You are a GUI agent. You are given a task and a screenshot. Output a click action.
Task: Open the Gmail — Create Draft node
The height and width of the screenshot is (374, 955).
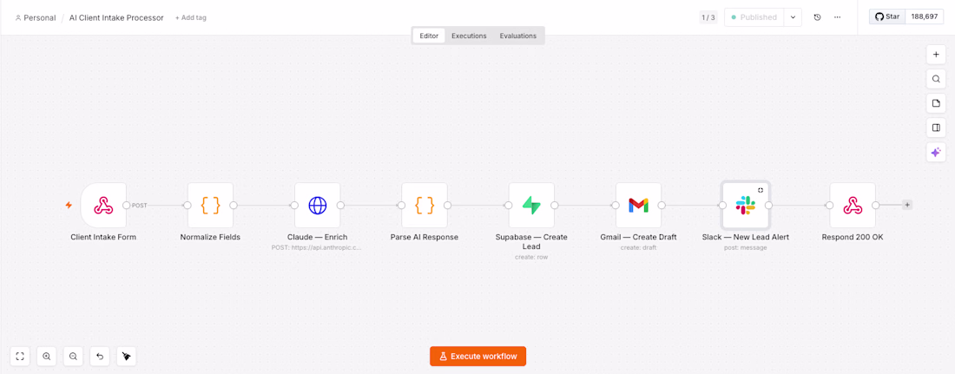click(x=638, y=206)
